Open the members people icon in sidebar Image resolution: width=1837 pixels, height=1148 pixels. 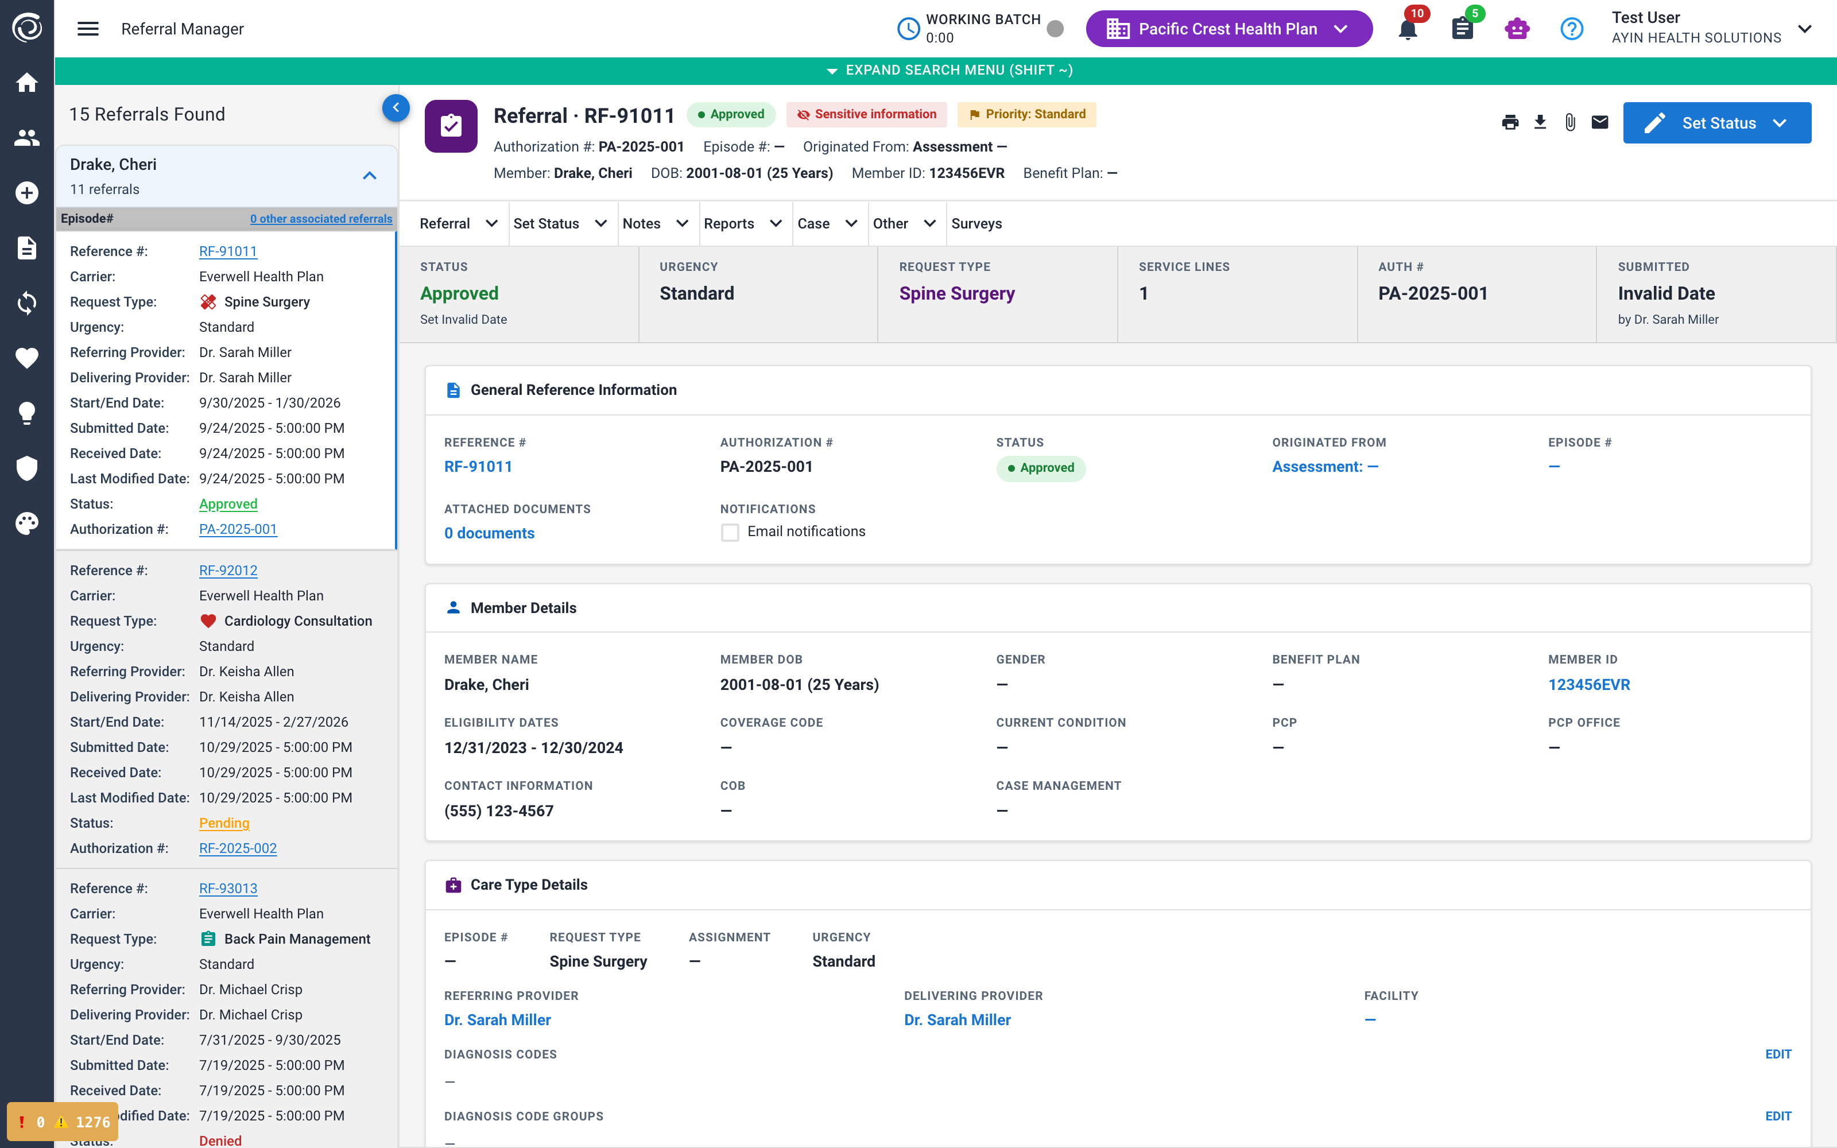point(26,137)
